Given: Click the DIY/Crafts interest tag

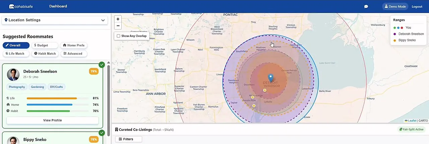Looking at the screenshot, I should [56, 87].
